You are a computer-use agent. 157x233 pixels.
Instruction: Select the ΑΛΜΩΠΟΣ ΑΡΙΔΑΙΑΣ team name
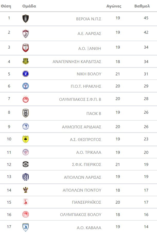click(82, 127)
